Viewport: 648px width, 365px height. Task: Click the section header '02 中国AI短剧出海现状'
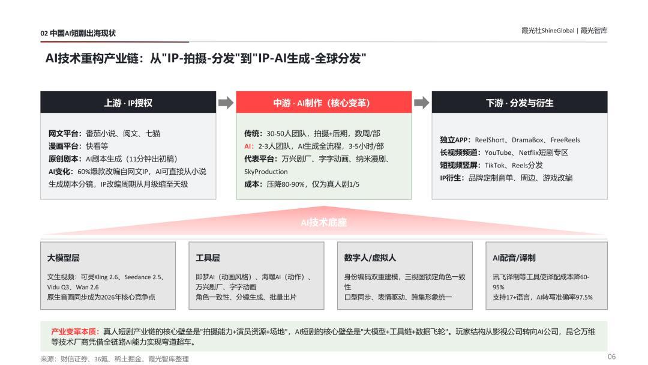tap(77, 33)
